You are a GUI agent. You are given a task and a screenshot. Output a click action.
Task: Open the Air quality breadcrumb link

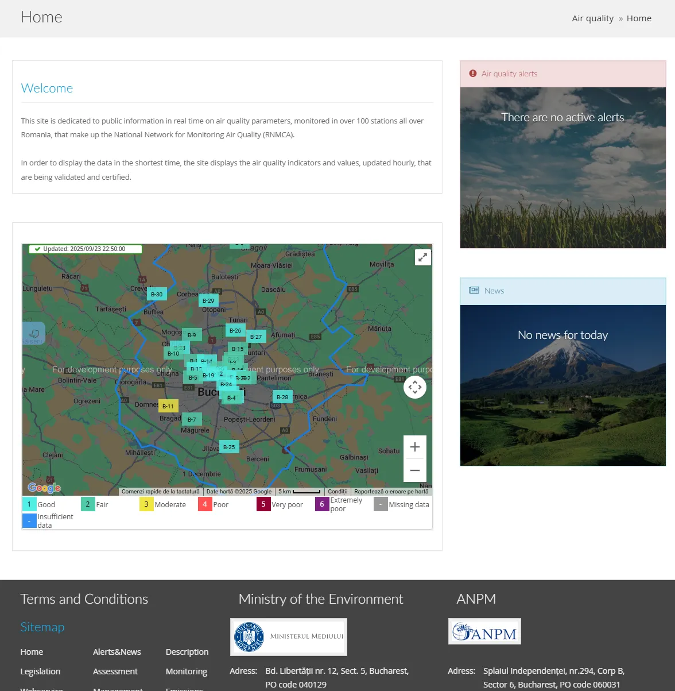(x=593, y=18)
